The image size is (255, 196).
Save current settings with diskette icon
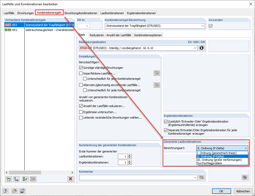point(22,191)
